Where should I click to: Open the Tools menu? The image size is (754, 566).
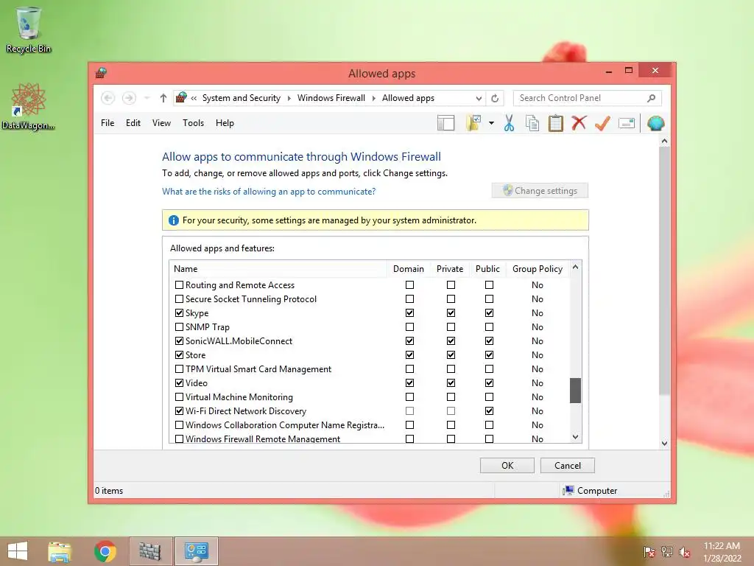click(194, 123)
